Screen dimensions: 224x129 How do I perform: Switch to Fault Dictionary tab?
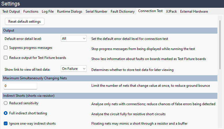click(x=123, y=11)
